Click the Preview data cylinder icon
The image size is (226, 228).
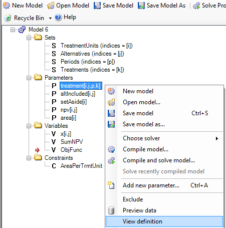tap(111, 210)
